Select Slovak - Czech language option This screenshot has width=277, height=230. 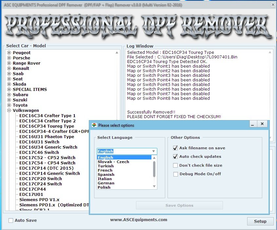113,162
